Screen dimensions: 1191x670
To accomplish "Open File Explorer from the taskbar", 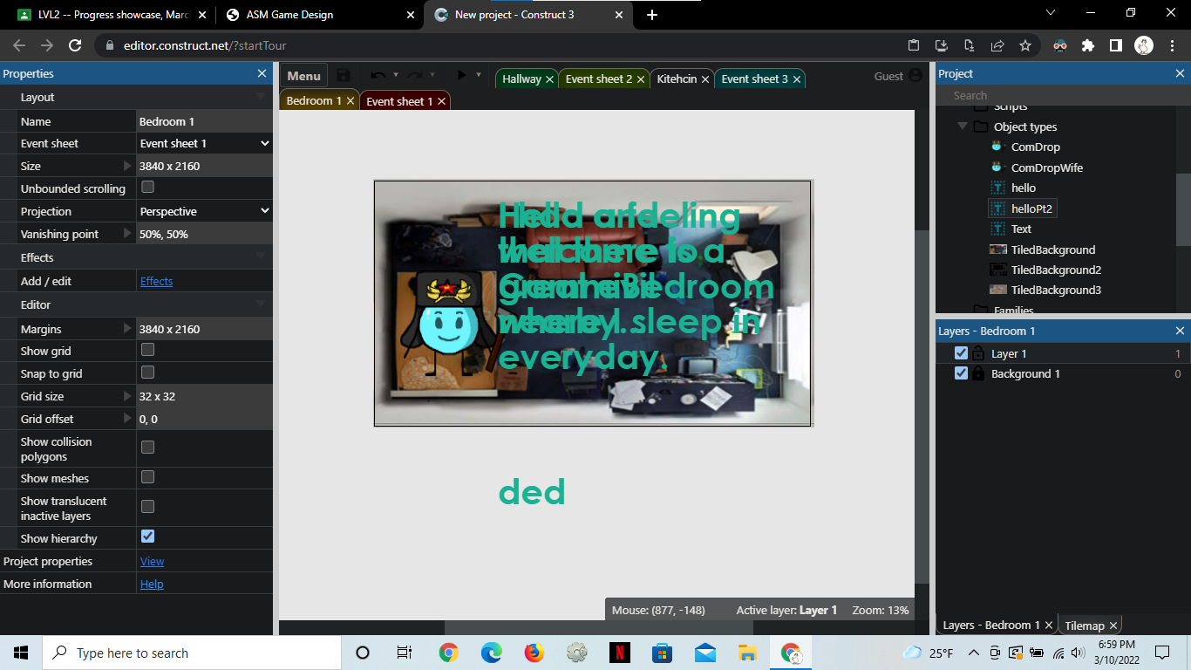I will click(x=747, y=653).
